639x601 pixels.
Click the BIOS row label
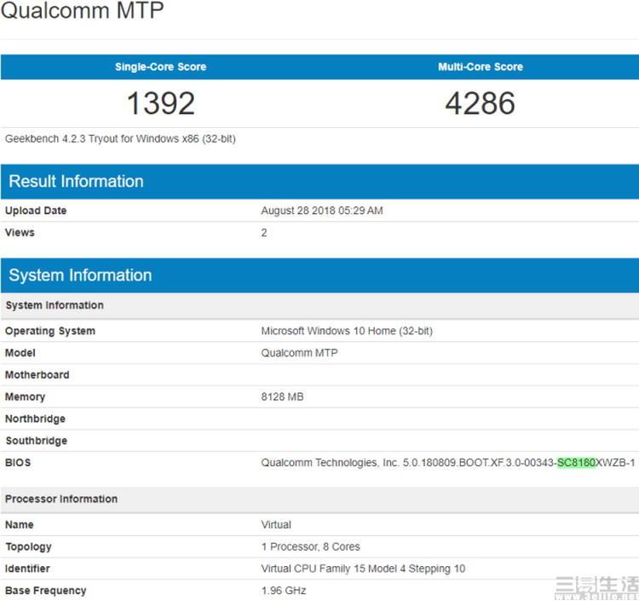pyautogui.click(x=18, y=463)
